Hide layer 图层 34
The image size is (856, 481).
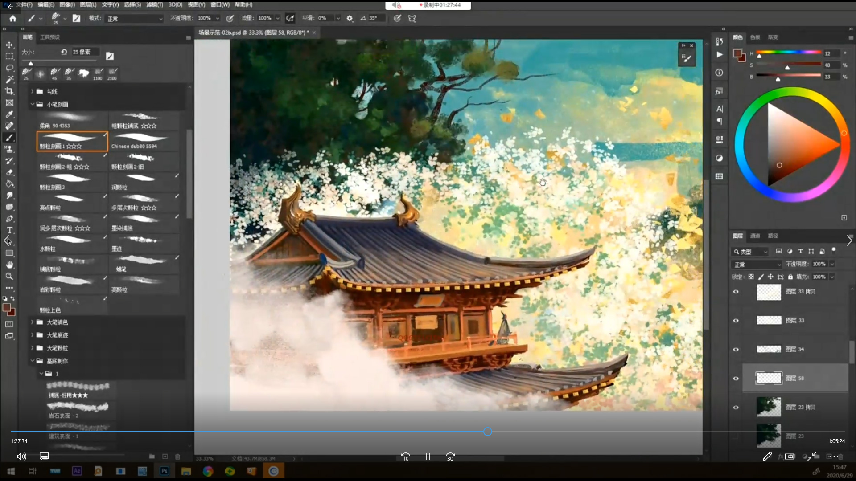[736, 350]
